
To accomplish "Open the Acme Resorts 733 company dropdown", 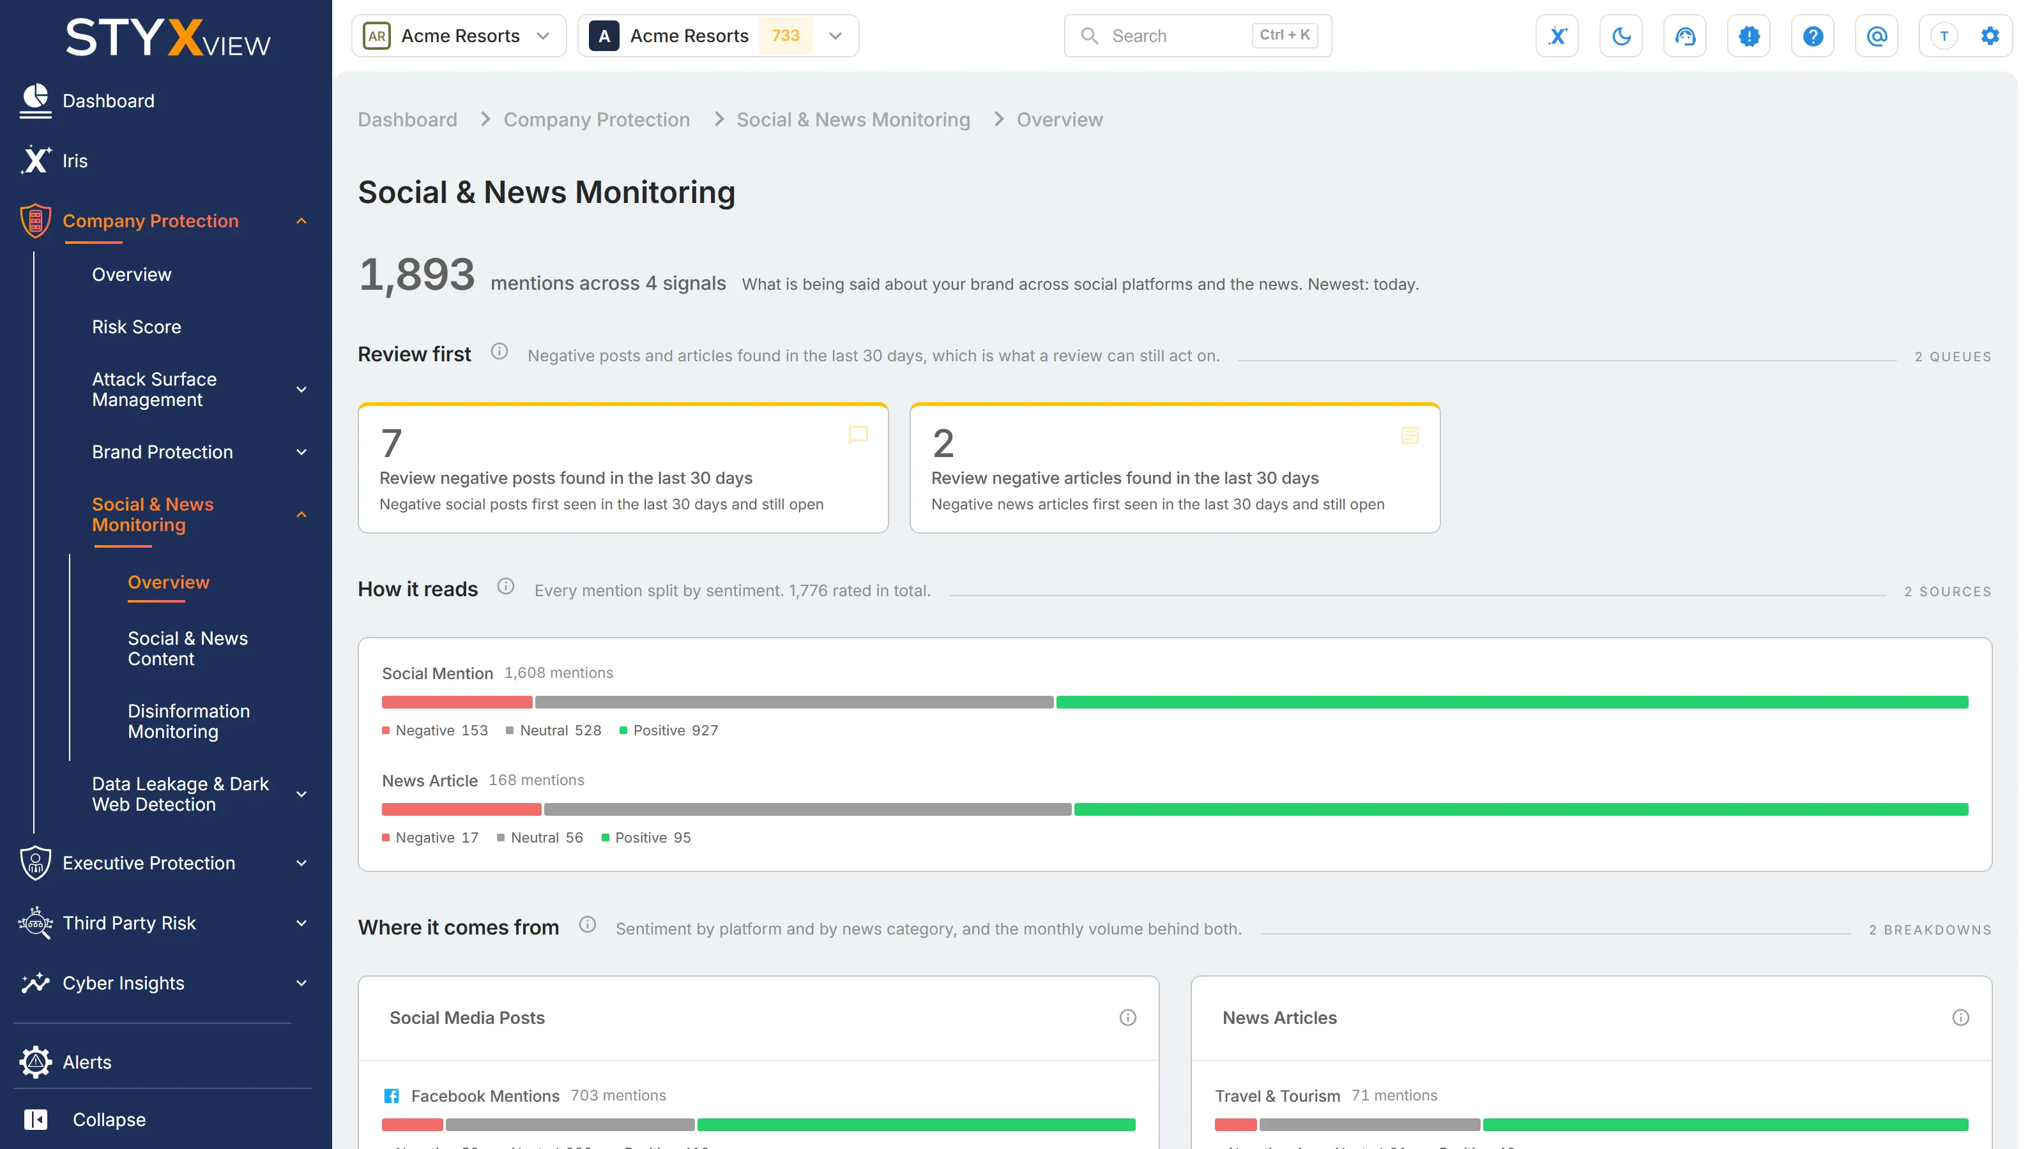I will pos(718,36).
